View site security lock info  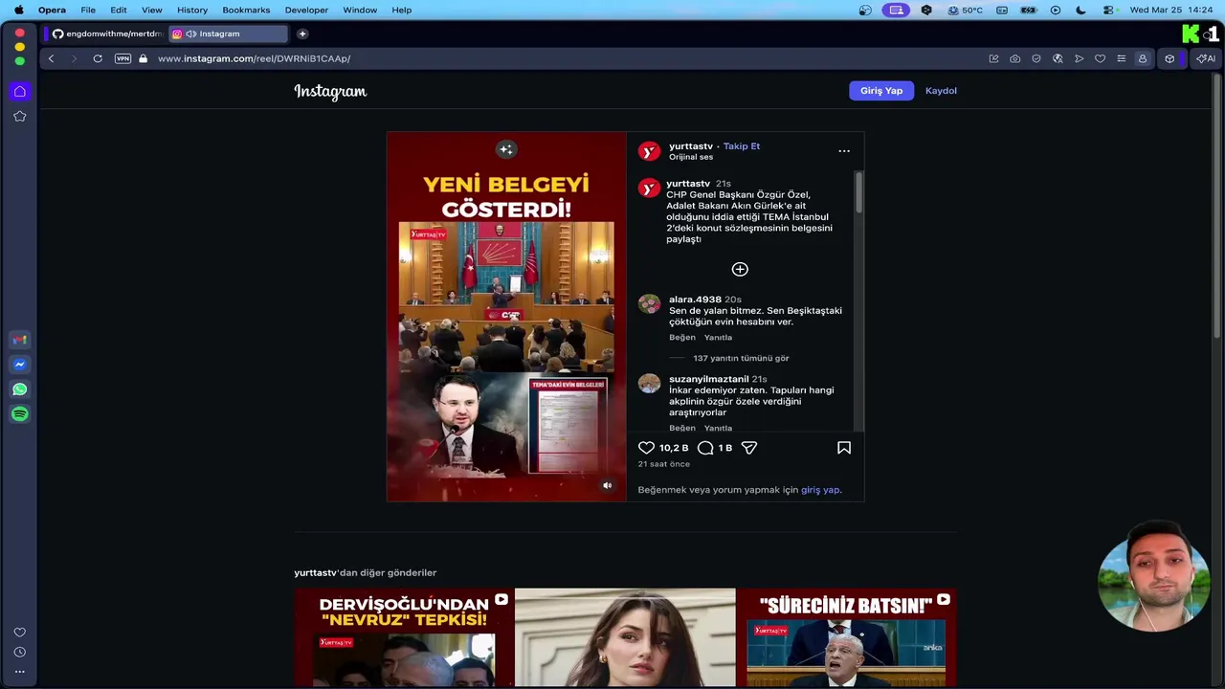tap(144, 58)
